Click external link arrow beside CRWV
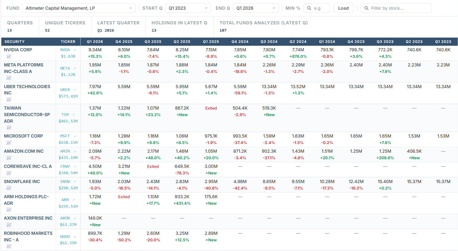Screen dimensions: 458x251 click(x=75, y=167)
